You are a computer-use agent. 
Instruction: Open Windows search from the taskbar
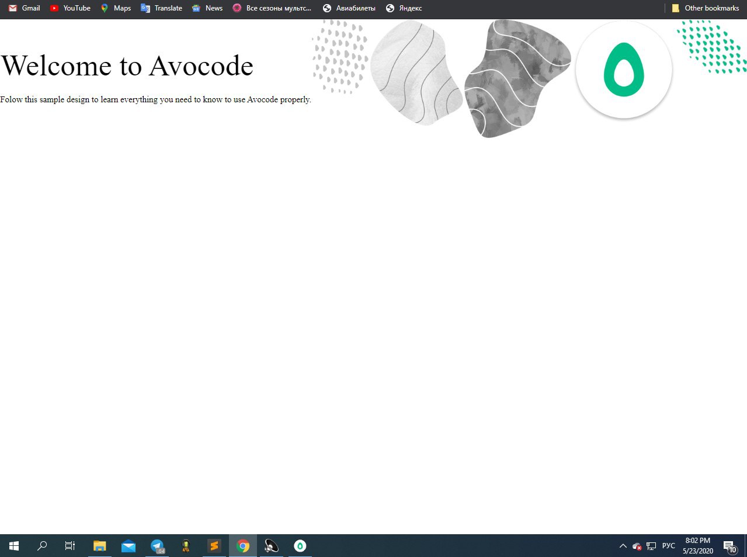pyautogui.click(x=42, y=546)
